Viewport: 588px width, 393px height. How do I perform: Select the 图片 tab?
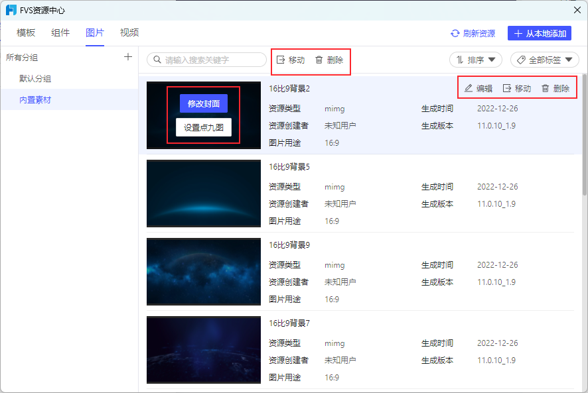tap(95, 32)
